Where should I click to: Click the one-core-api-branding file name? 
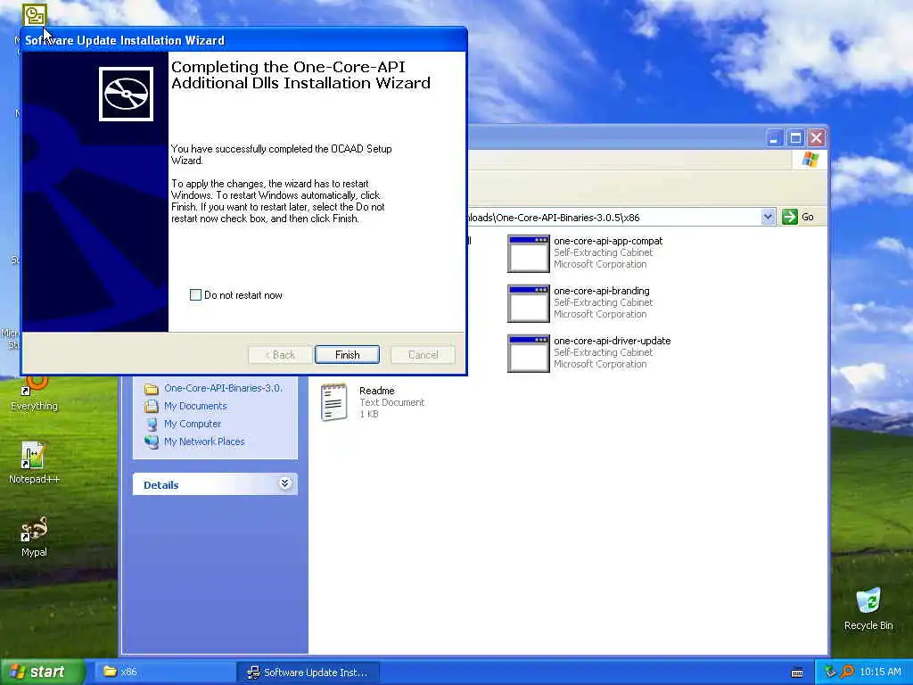point(602,291)
